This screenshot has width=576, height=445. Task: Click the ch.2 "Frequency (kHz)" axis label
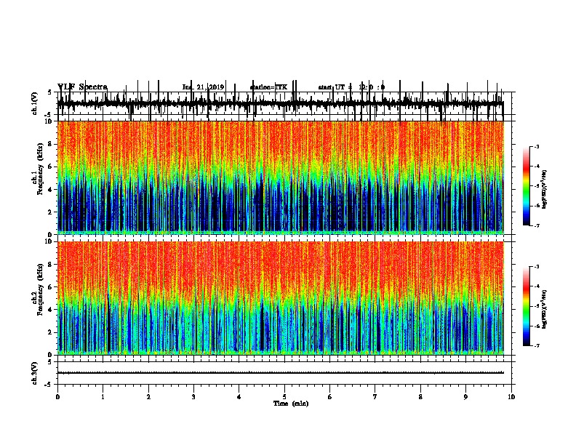coord(40,289)
